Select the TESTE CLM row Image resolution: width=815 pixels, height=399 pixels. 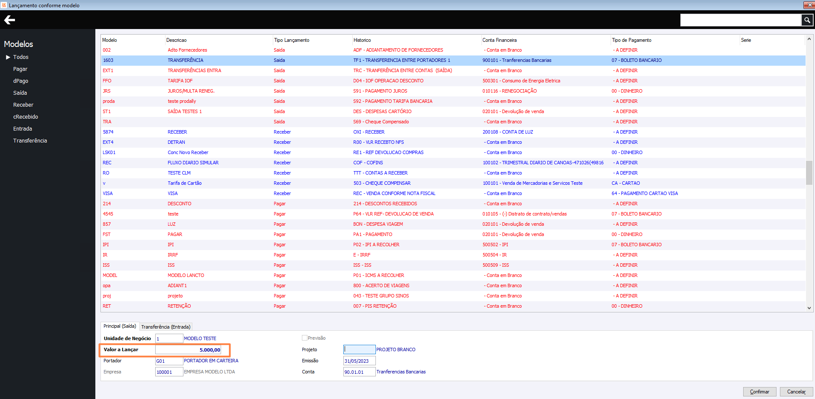(453, 173)
